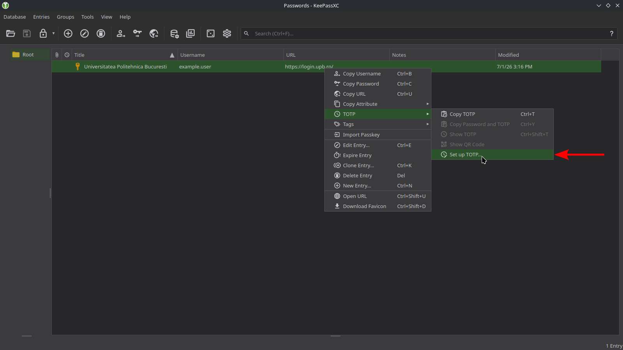Open the Entries menu

(41, 17)
